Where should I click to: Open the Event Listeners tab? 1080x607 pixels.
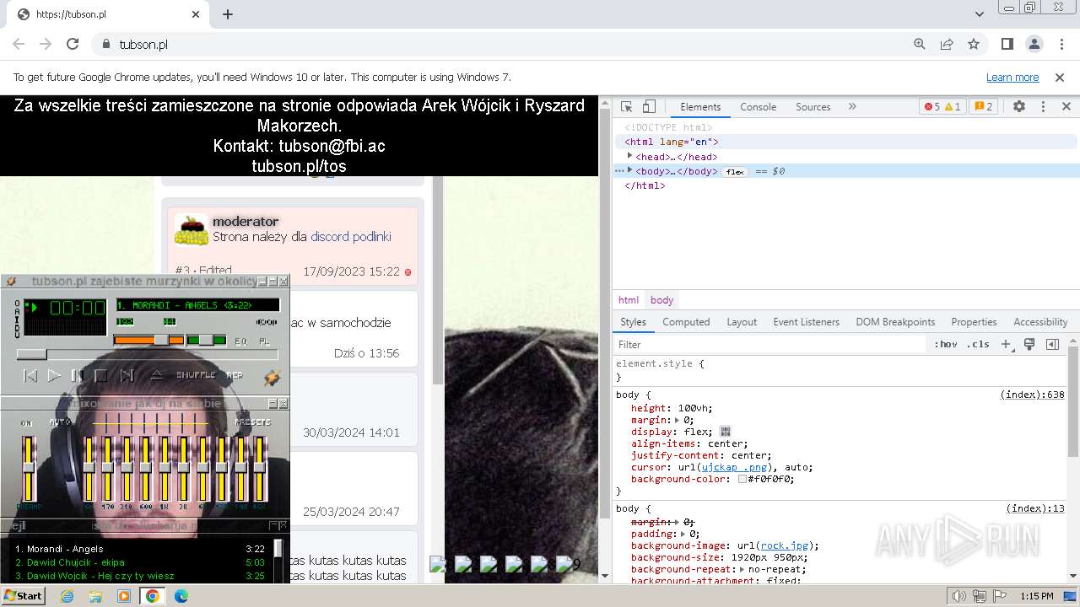pos(807,322)
